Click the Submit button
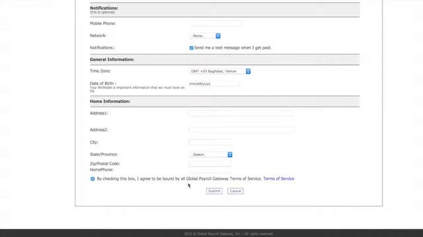This screenshot has width=423, height=237. (x=214, y=191)
